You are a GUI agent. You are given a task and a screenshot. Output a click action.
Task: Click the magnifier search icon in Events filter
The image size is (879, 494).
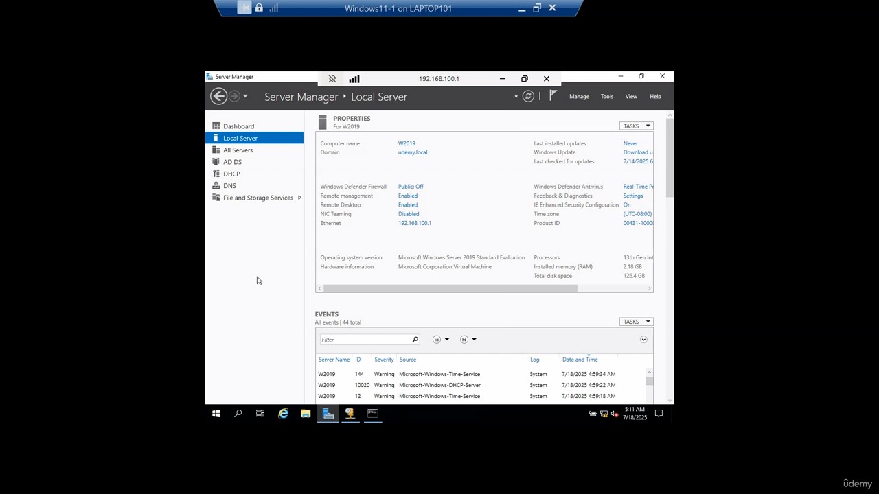415,340
